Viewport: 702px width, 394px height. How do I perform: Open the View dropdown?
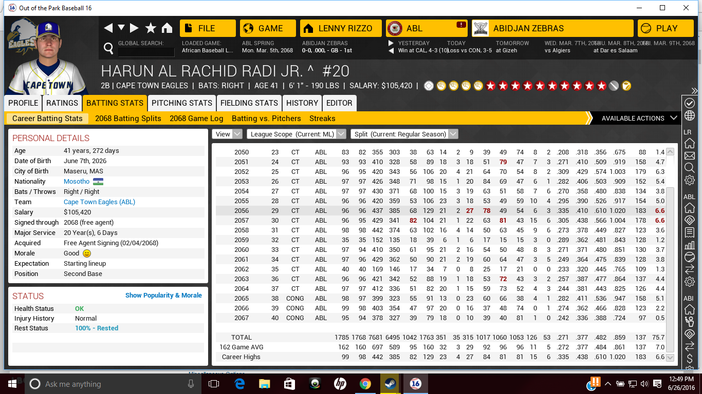pyautogui.click(x=227, y=134)
